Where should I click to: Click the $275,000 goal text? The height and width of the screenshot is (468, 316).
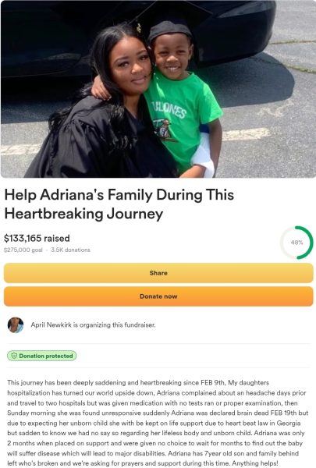[23, 250]
